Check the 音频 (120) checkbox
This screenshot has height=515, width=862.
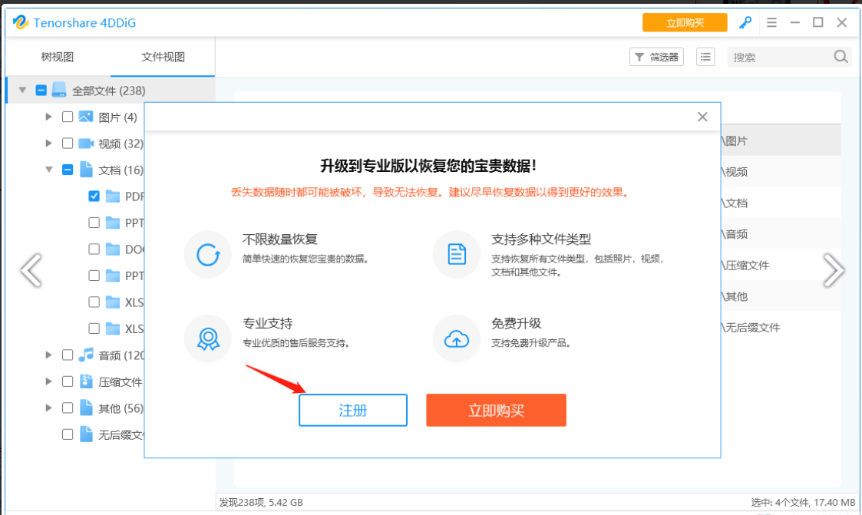[67, 355]
